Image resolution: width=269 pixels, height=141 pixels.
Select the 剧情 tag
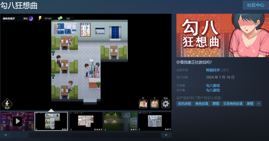click(x=250, y=104)
